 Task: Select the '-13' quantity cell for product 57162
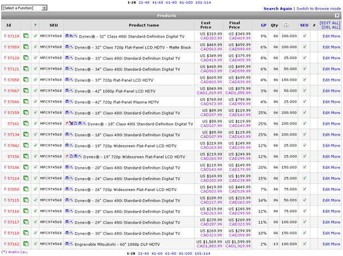[275, 244]
